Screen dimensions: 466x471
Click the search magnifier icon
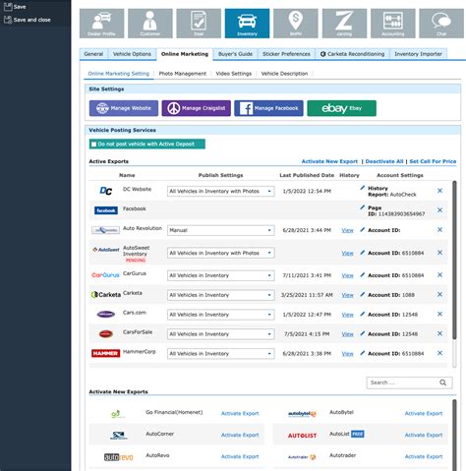[442, 383]
